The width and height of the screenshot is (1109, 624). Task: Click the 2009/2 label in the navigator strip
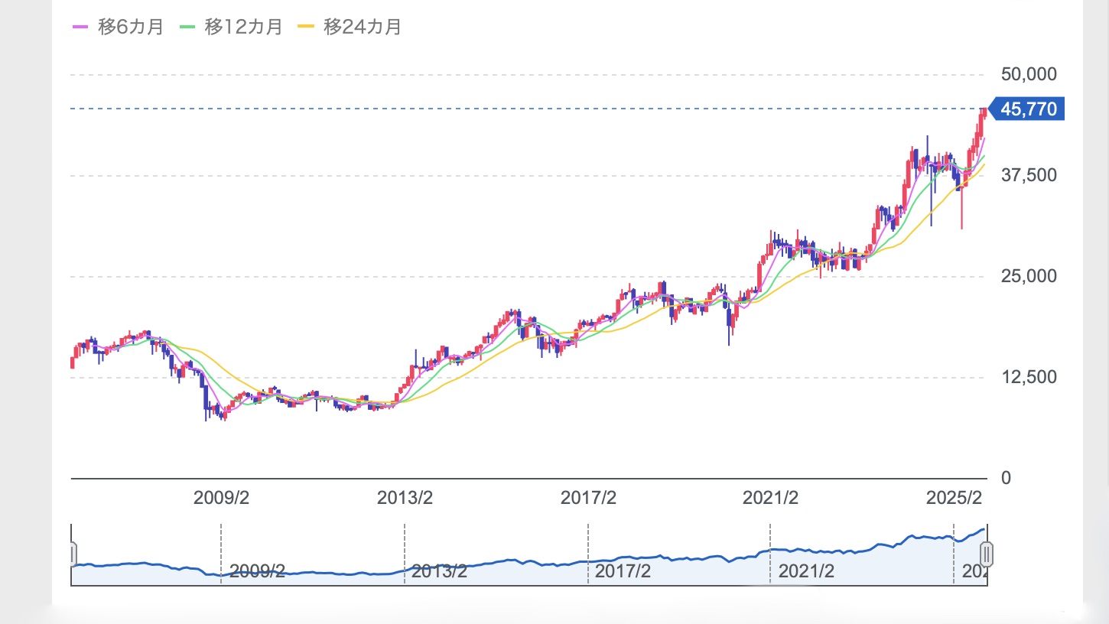point(257,571)
